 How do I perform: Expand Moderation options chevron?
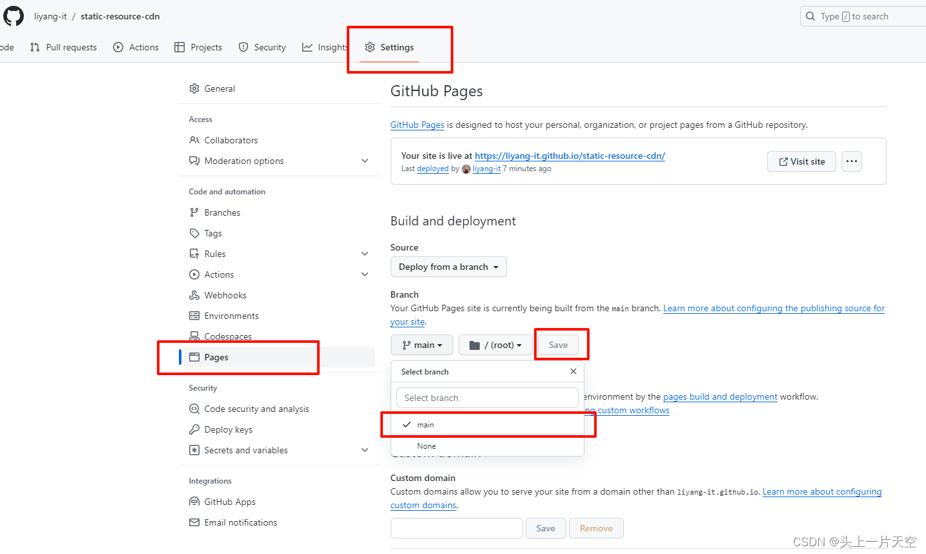[365, 161]
